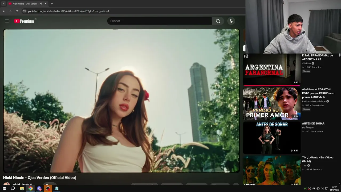Open 'TINI, L-Gante - Bar (Video Oficial)' title
The height and width of the screenshot is (192, 341).
318,159
